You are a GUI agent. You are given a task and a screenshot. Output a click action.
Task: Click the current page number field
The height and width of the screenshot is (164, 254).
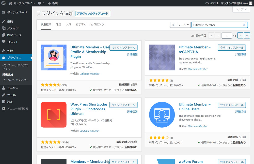pyautogui.click(x=227, y=36)
